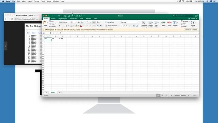The image size is (218, 123).
Task: Click the percent style icon
Action: pyautogui.click(x=126, y=26)
